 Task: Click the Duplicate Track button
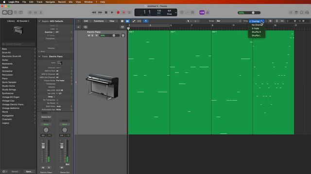click(x=86, y=27)
